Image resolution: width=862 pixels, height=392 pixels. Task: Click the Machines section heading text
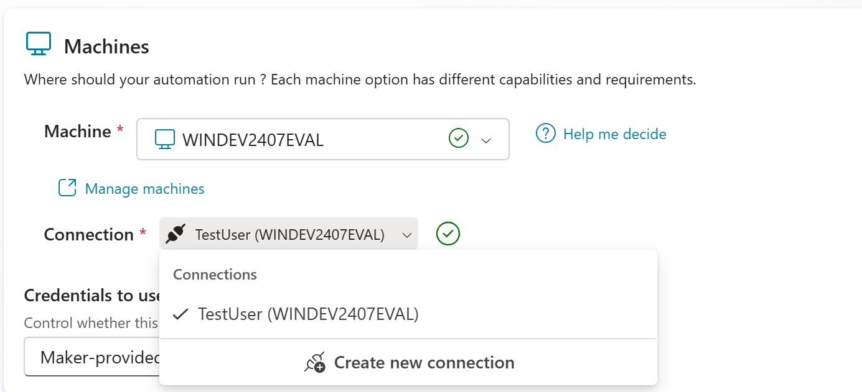tap(106, 47)
